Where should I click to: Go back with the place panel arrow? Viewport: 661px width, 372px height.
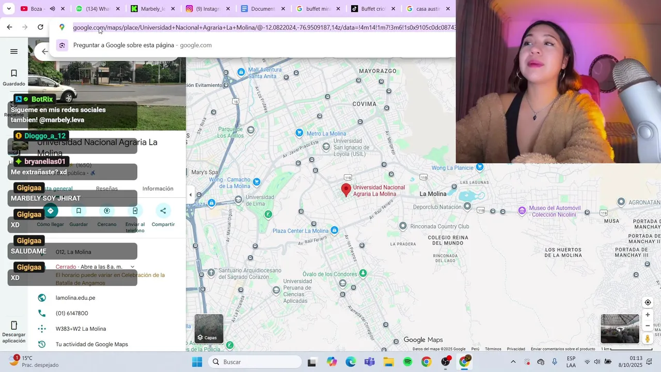44,51
